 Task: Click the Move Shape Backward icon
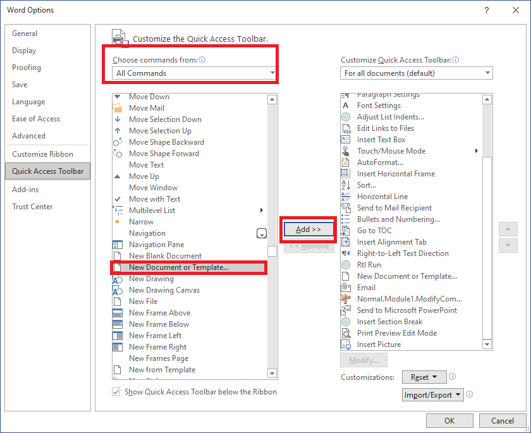pos(118,142)
